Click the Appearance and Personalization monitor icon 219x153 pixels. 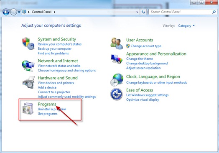click(117, 59)
